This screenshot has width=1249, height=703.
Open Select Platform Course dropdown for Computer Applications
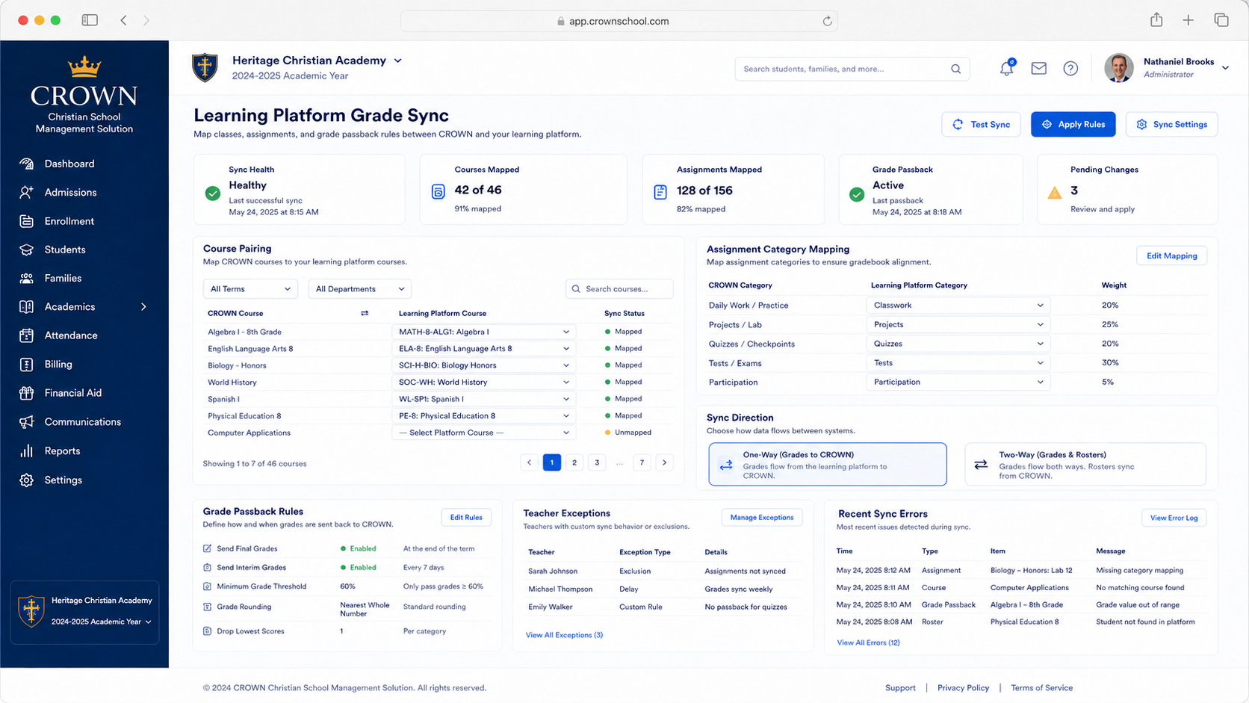point(483,433)
